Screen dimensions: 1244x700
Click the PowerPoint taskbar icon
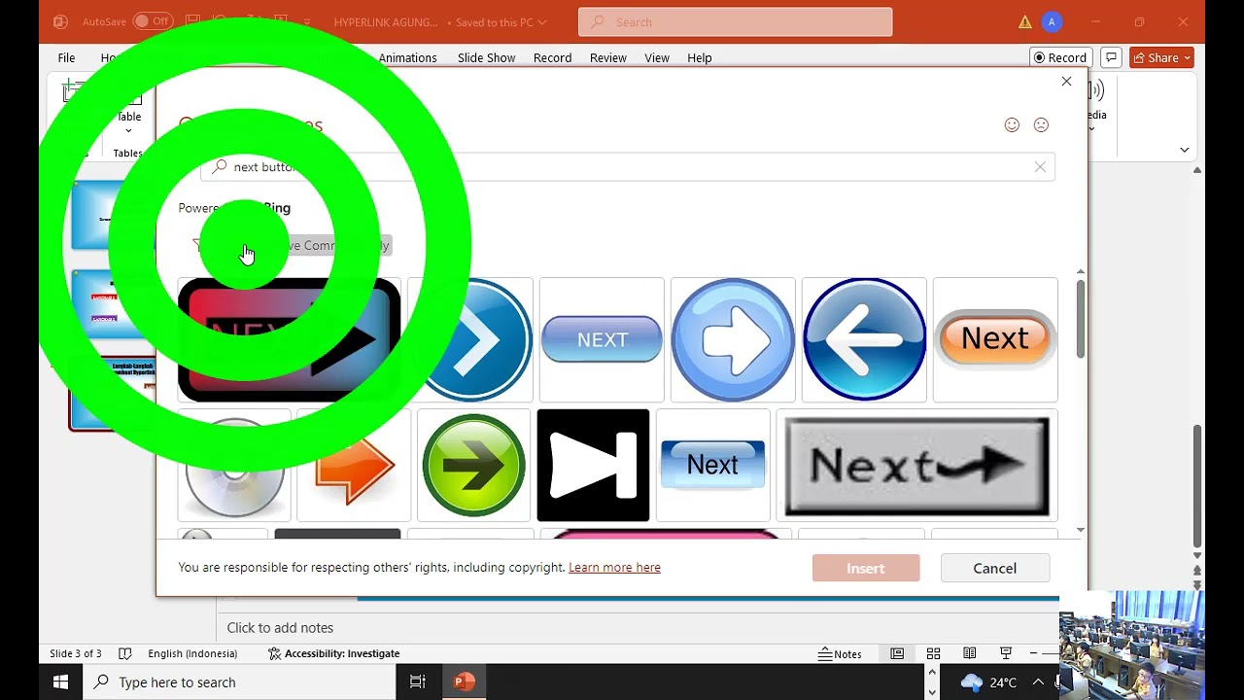point(464,682)
